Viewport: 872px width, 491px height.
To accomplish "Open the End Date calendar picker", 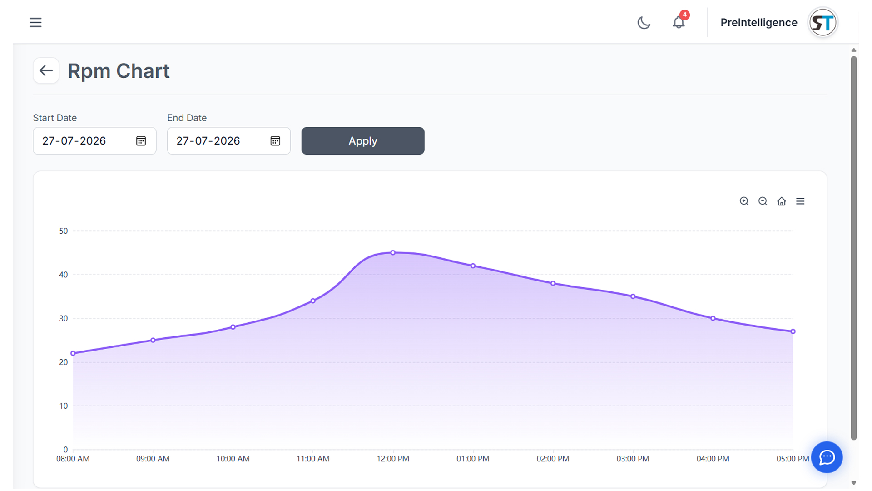I will [x=275, y=141].
